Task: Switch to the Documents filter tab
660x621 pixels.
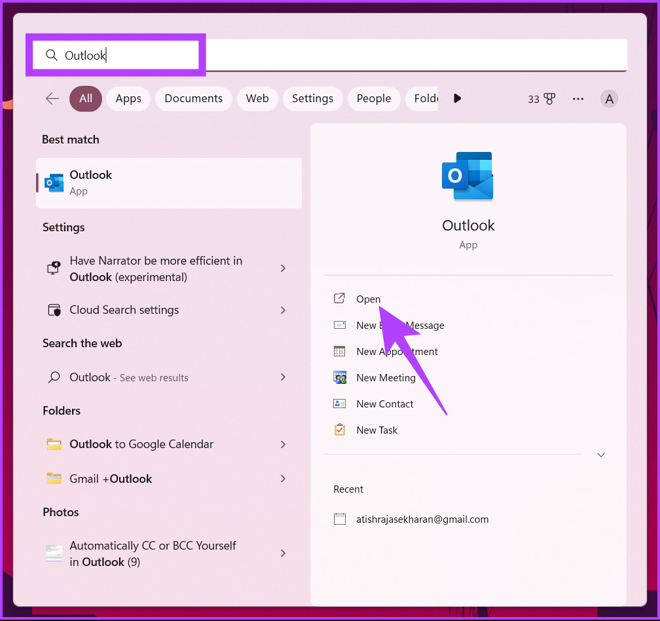Action: pyautogui.click(x=194, y=98)
